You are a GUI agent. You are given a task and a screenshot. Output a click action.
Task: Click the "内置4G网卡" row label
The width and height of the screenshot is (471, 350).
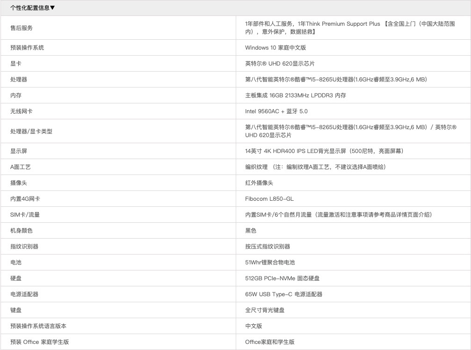click(25, 198)
